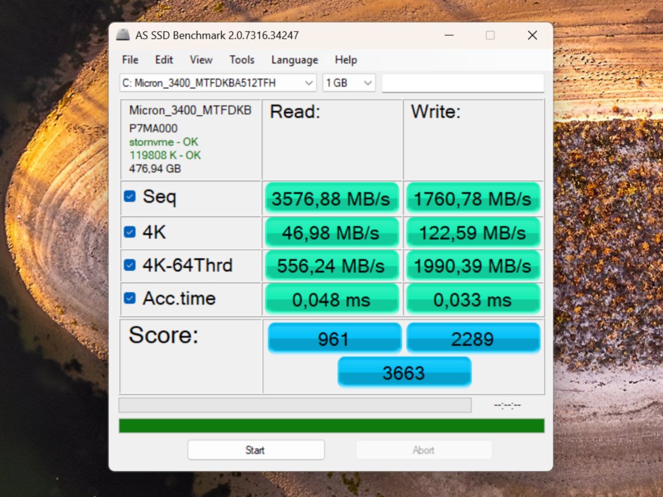Toggle the 4K-64Thrd test checkbox

click(129, 265)
